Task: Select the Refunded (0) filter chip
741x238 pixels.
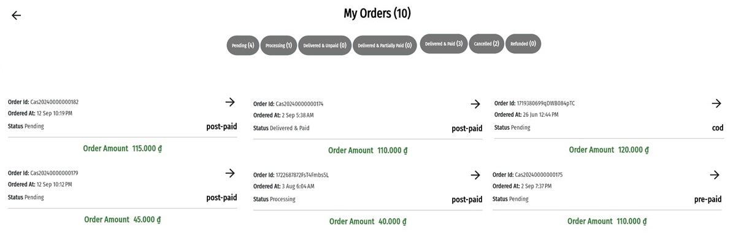Action: pyautogui.click(x=523, y=44)
